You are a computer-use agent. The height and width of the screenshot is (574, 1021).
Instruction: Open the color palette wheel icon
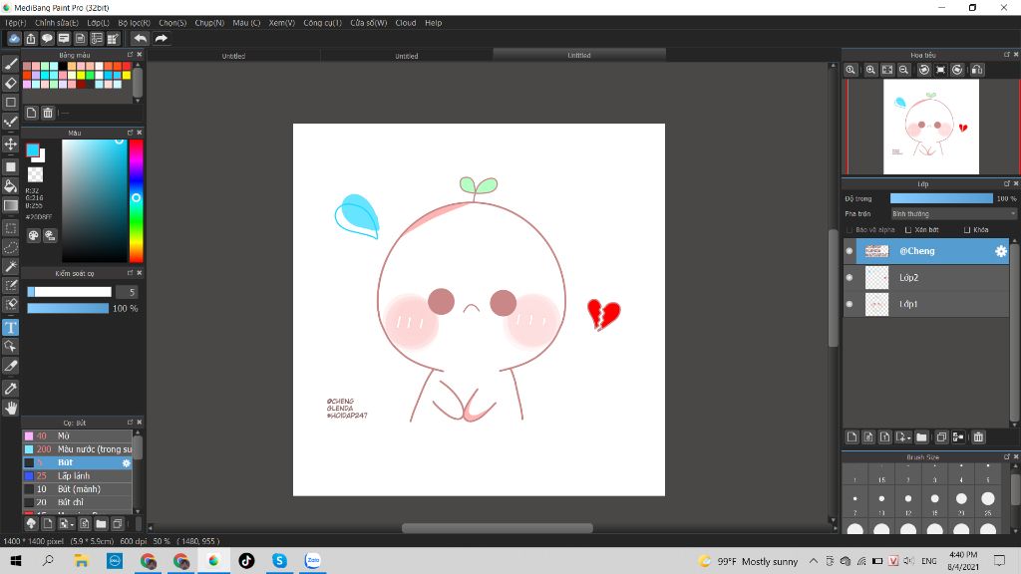tap(33, 235)
